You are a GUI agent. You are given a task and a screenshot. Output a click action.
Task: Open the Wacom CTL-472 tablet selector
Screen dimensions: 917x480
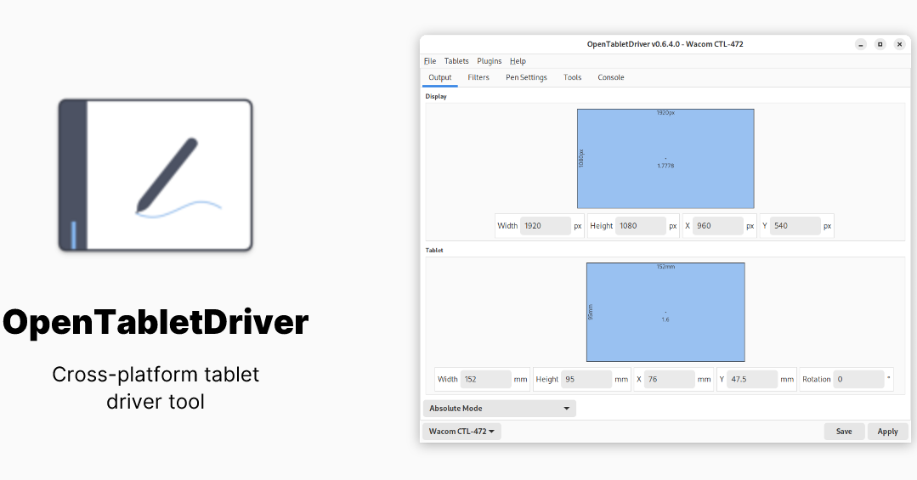[x=461, y=432]
